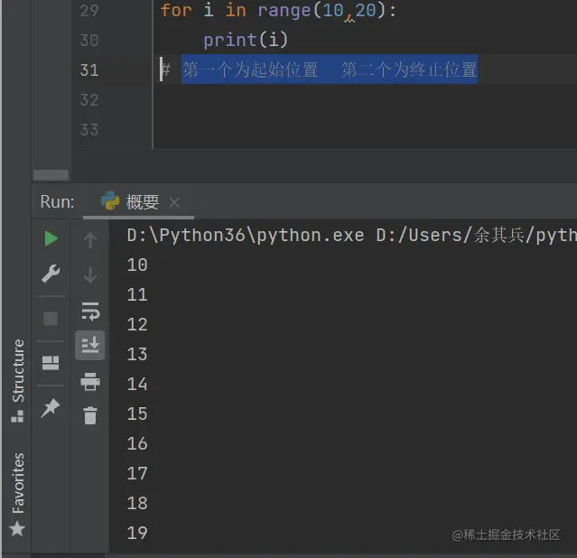Toggle scroll to end of console
The width and height of the screenshot is (577, 558).
90,345
